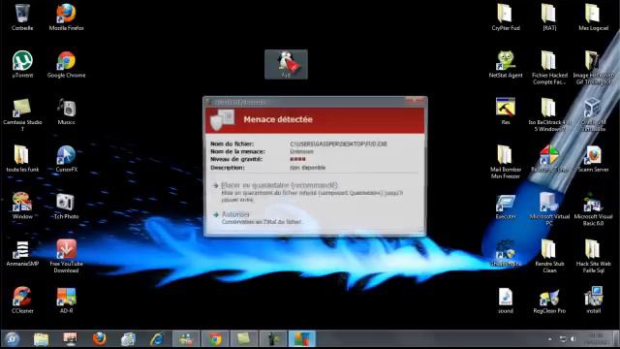The image size is (620, 349).
Task: Select the 'toute les funk' folder
Action: click(x=22, y=158)
